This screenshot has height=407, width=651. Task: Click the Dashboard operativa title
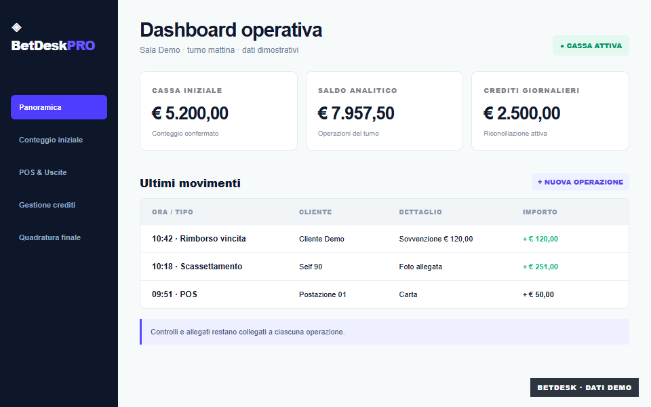click(231, 30)
